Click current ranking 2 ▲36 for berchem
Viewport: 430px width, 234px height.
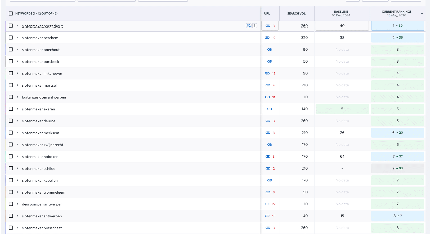click(x=397, y=38)
